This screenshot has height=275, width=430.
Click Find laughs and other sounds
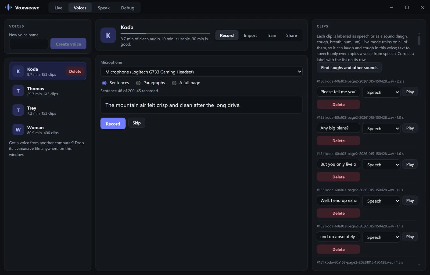[x=349, y=68]
